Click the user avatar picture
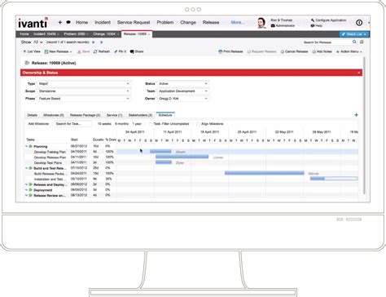Screen dimensions: 386x297 point(261,23)
